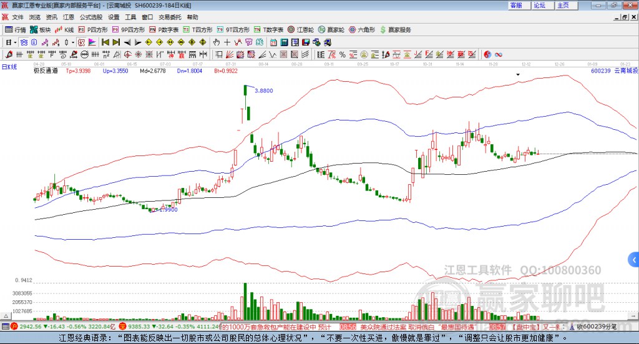Open the P四方形 tool
The height and width of the screenshot is (344, 639).
click(93, 30)
